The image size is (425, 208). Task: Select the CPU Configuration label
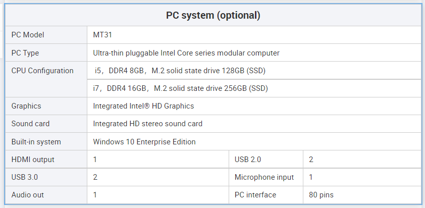point(42,71)
